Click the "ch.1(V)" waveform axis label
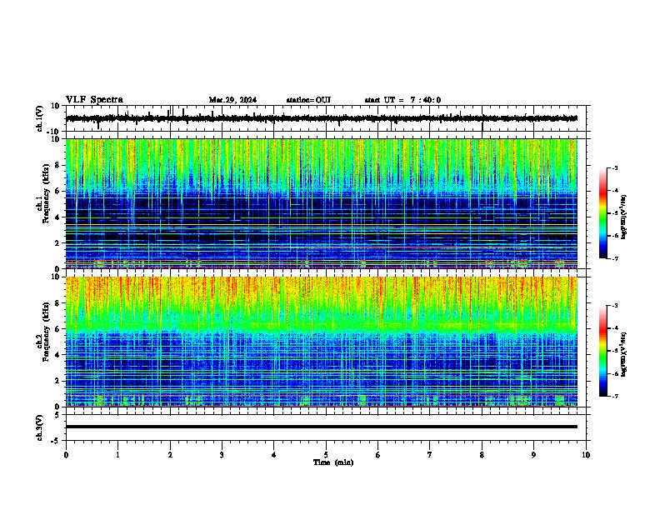This screenshot has height=510, width=660. pos(40,118)
